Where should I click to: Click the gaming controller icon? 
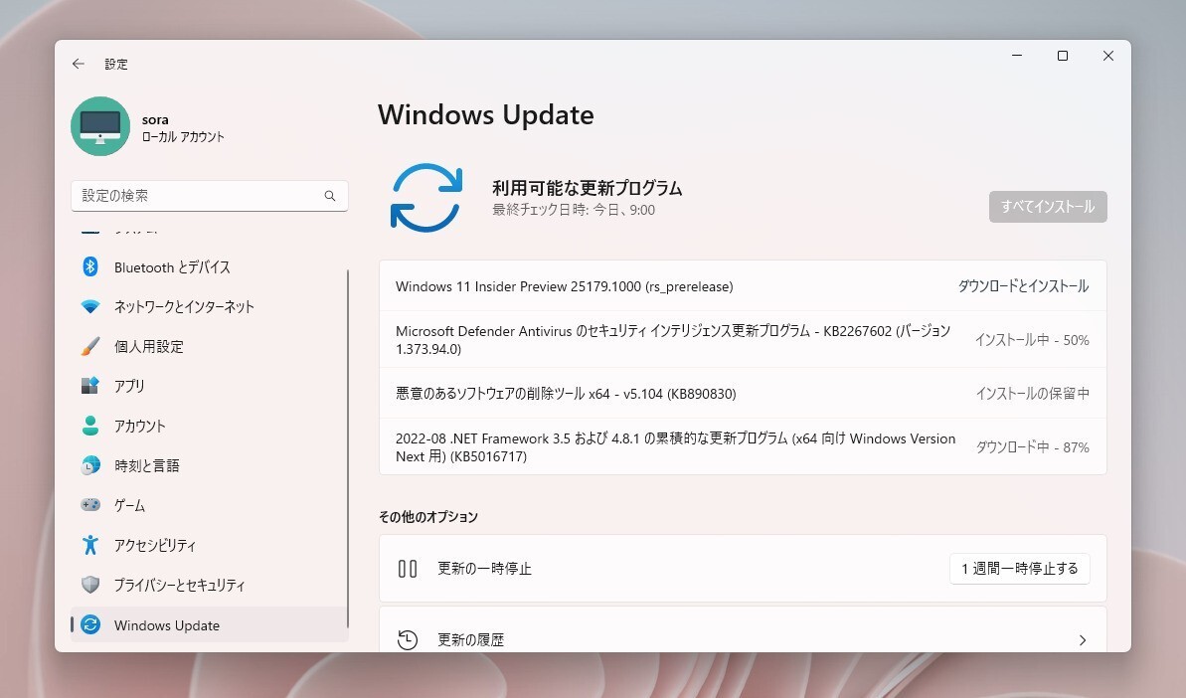click(x=90, y=504)
